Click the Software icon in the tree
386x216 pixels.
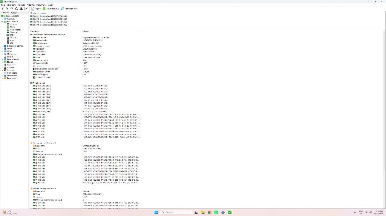coord(5,68)
